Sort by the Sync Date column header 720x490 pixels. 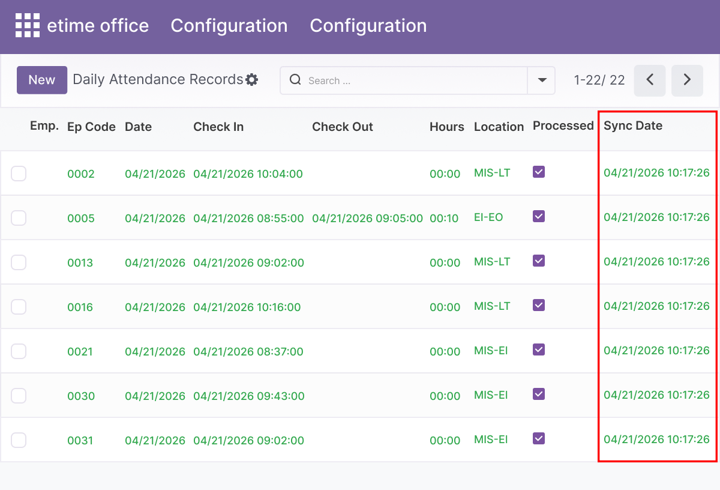(633, 126)
